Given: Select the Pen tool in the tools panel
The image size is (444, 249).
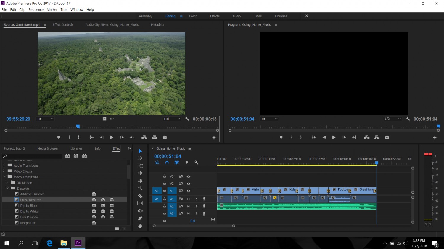Looking at the screenshot, I should 140,218.
